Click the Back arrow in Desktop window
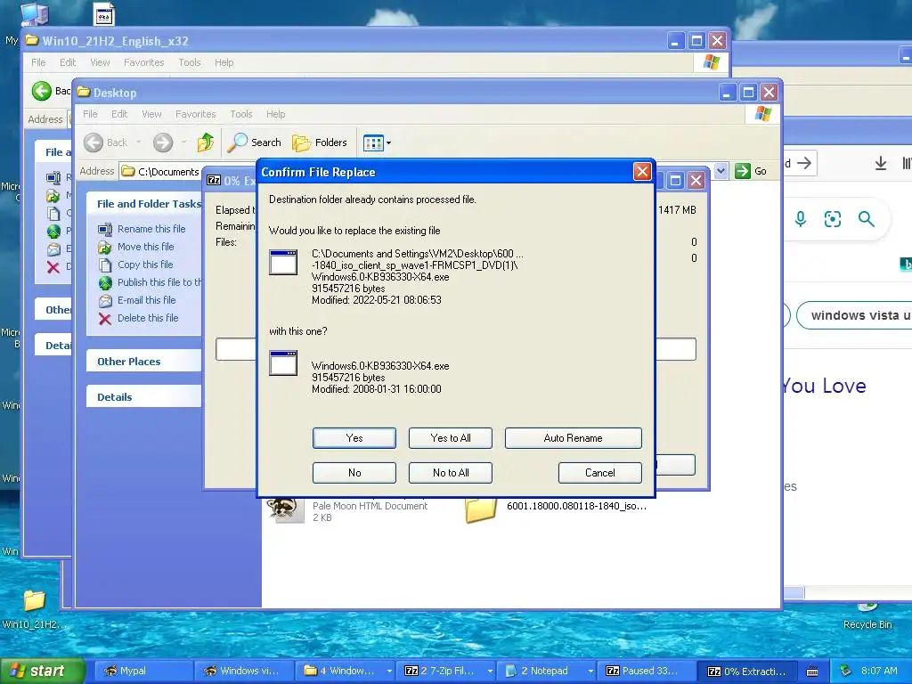The image size is (912, 684). (x=94, y=142)
